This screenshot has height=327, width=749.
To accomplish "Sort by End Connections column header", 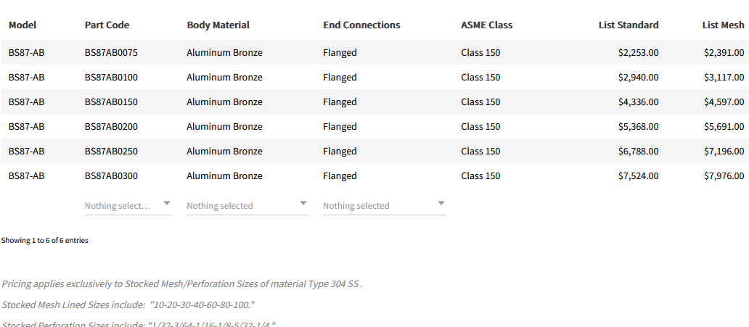I will (x=361, y=25).
